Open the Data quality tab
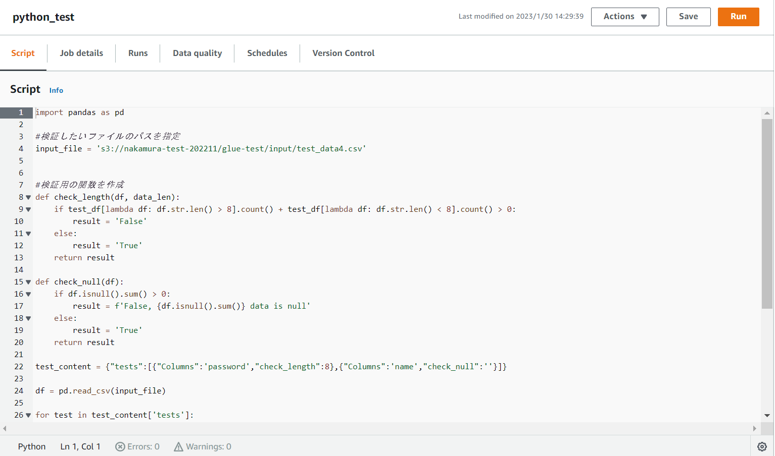Screen dimensions: 775x456 point(197,53)
